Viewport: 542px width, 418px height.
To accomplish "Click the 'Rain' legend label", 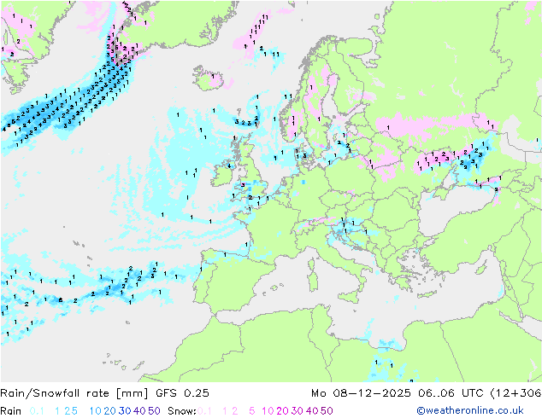I will [11, 411].
